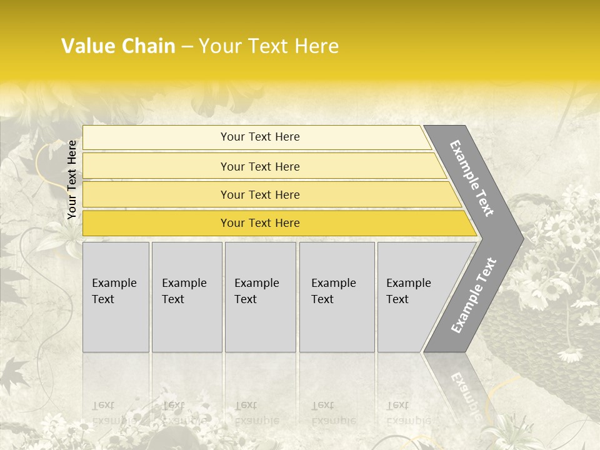The image size is (600, 450).
Task: Select the topmost cream "Your Text Here" bar
Action: coord(259,137)
